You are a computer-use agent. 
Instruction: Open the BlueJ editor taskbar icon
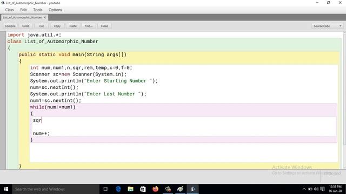pos(193,189)
